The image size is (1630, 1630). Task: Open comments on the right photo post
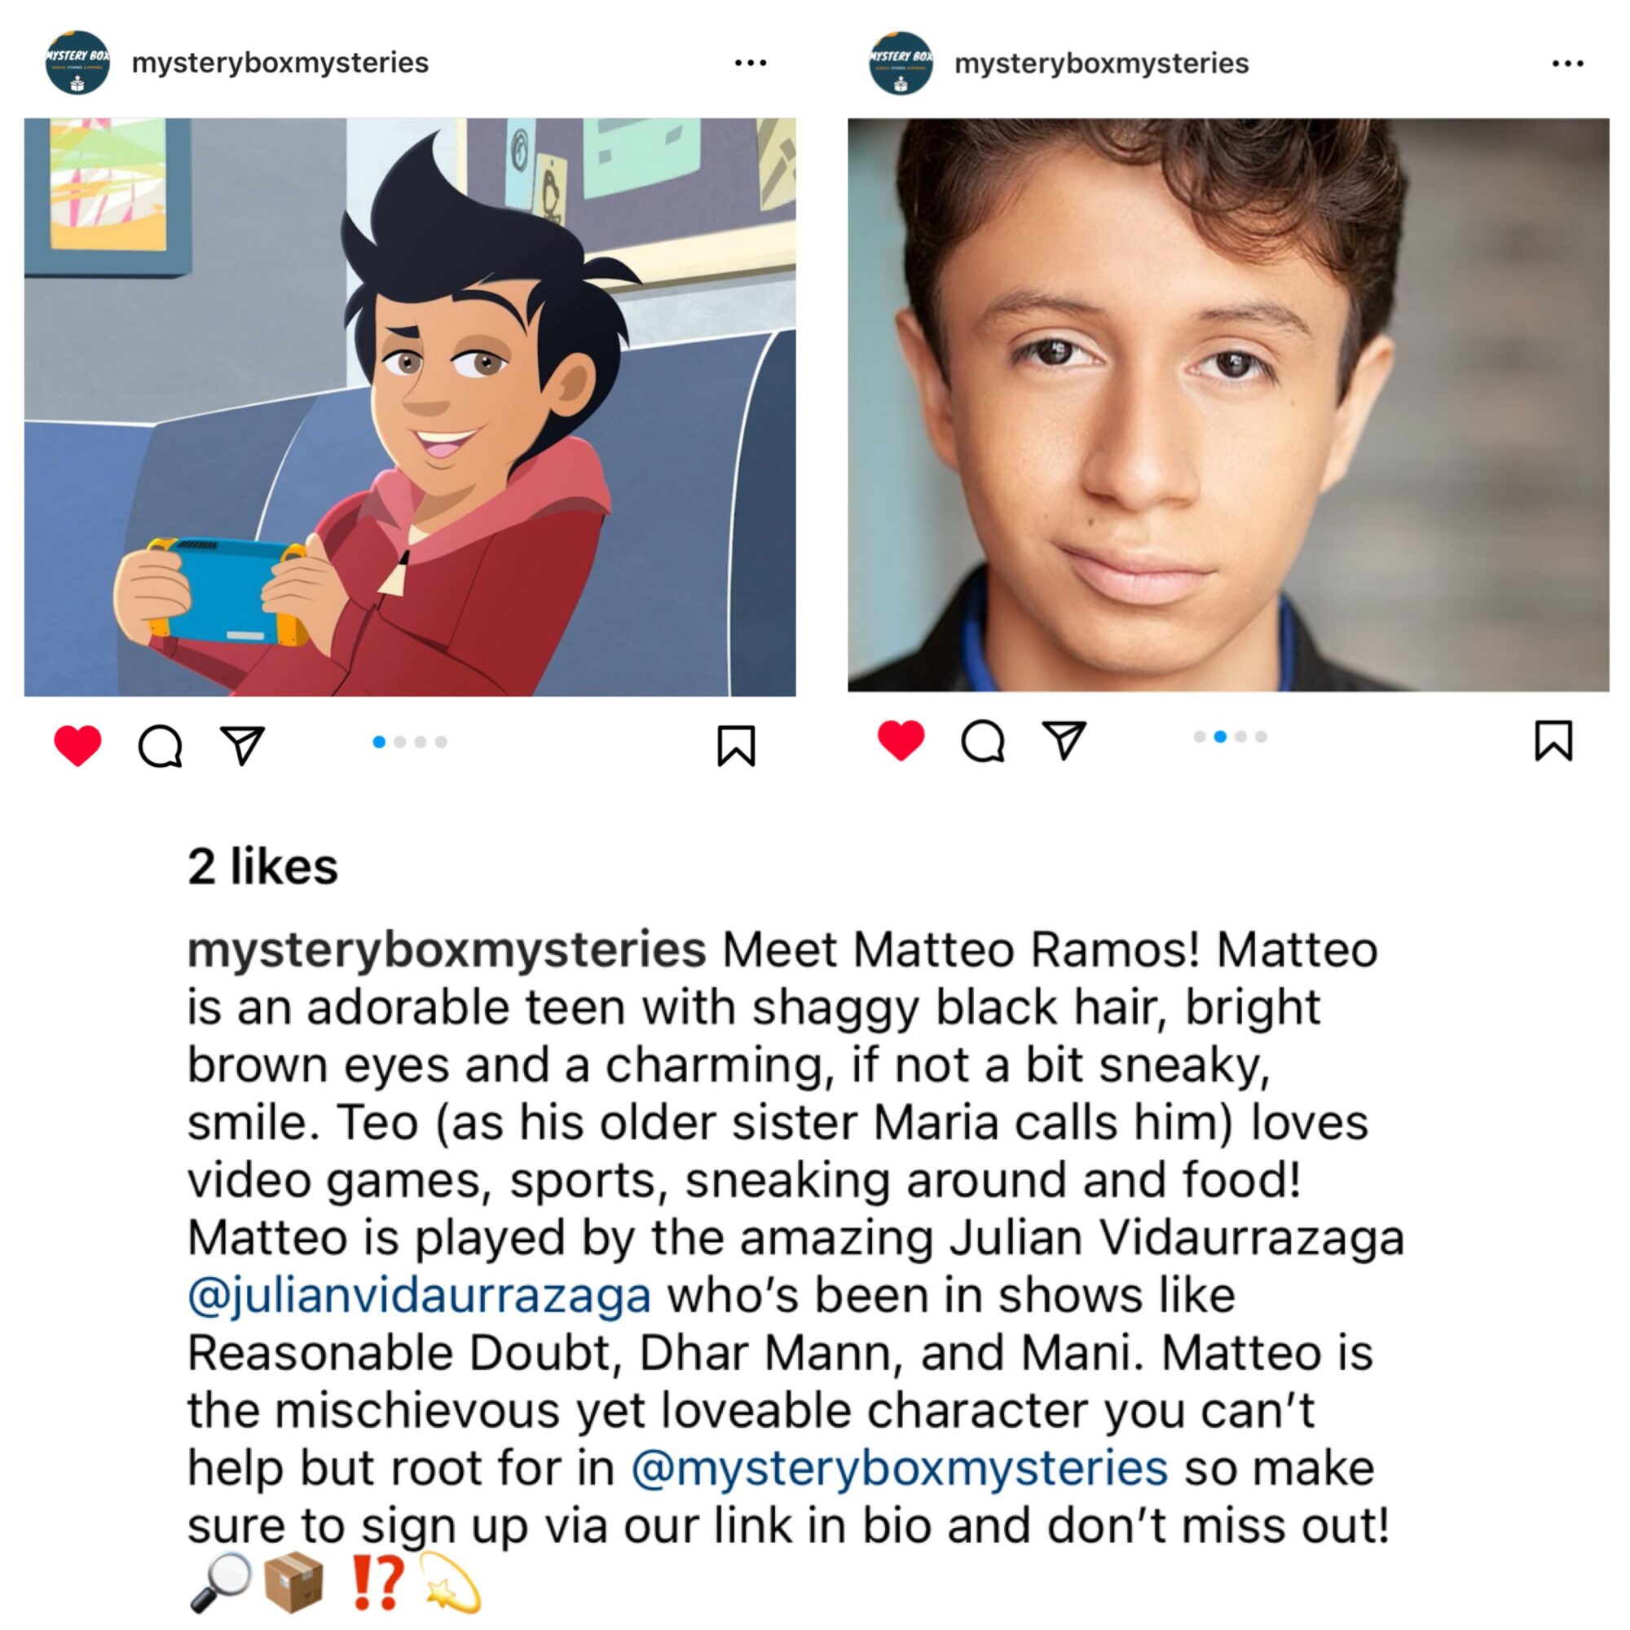click(x=983, y=741)
